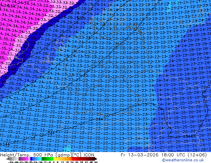Click the gray left arrow end of legend
Screen dimensions: 211x163
coord(8,159)
